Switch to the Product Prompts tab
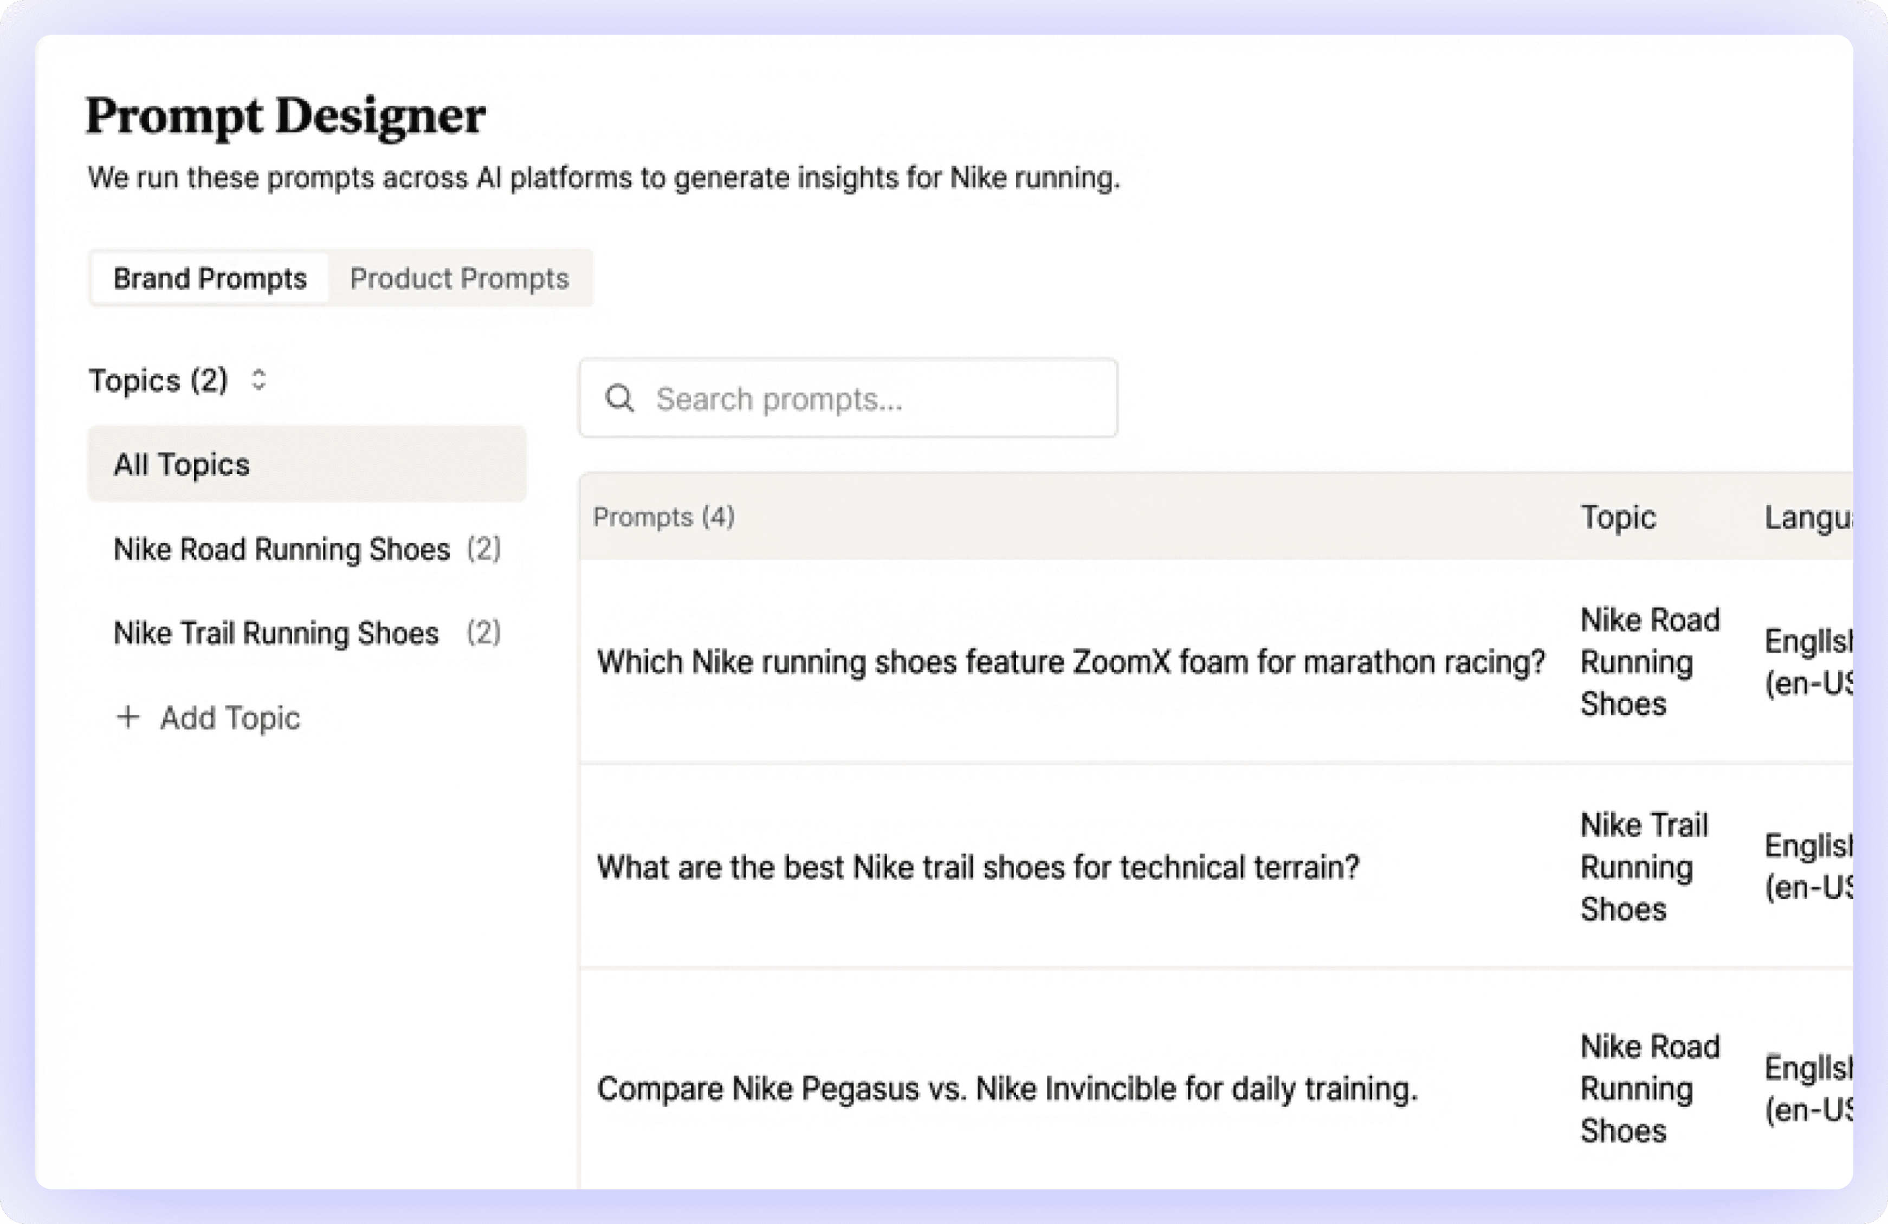 tap(460, 278)
